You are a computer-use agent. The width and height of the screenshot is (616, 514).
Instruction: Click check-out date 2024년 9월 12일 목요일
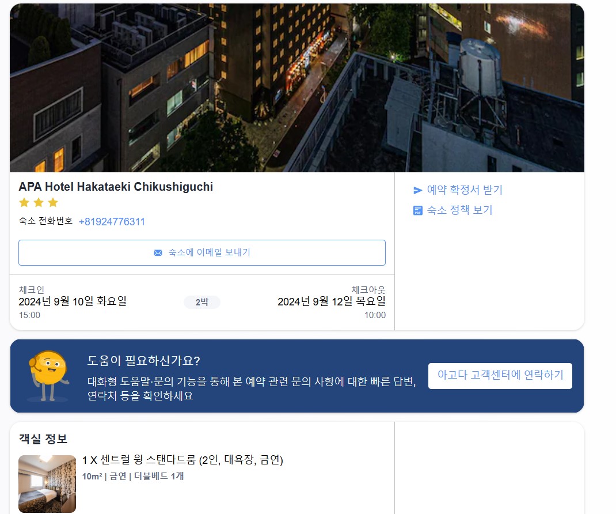[332, 301]
